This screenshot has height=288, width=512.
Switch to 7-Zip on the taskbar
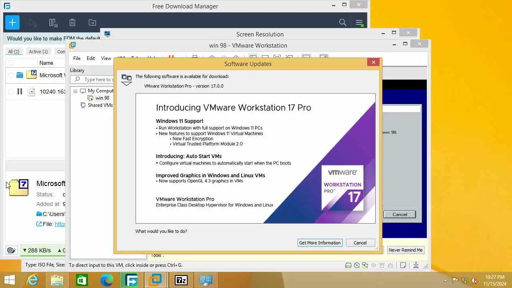(181, 280)
